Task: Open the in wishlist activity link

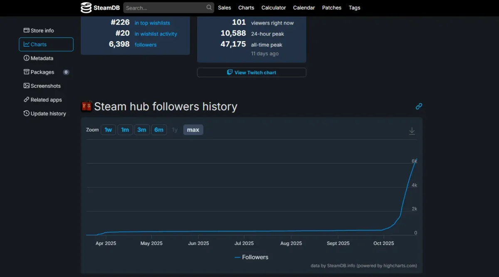Action: [x=156, y=34]
